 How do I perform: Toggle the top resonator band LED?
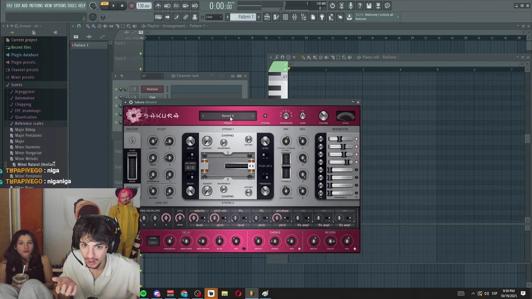click(356, 139)
